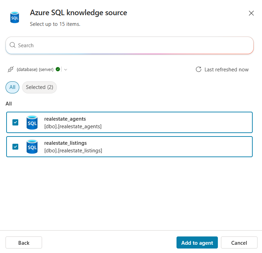Close the Azure SQL knowledge source dialog
Screen dimensions: 262x253
(251, 13)
